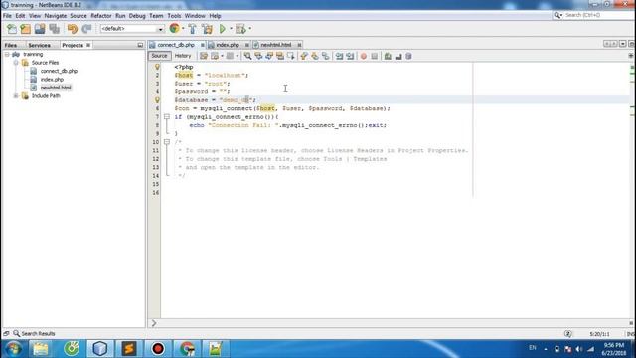Click the Search Results magnifier icon
Viewport: 636px width, 358px height.
pyautogui.click(x=16, y=333)
